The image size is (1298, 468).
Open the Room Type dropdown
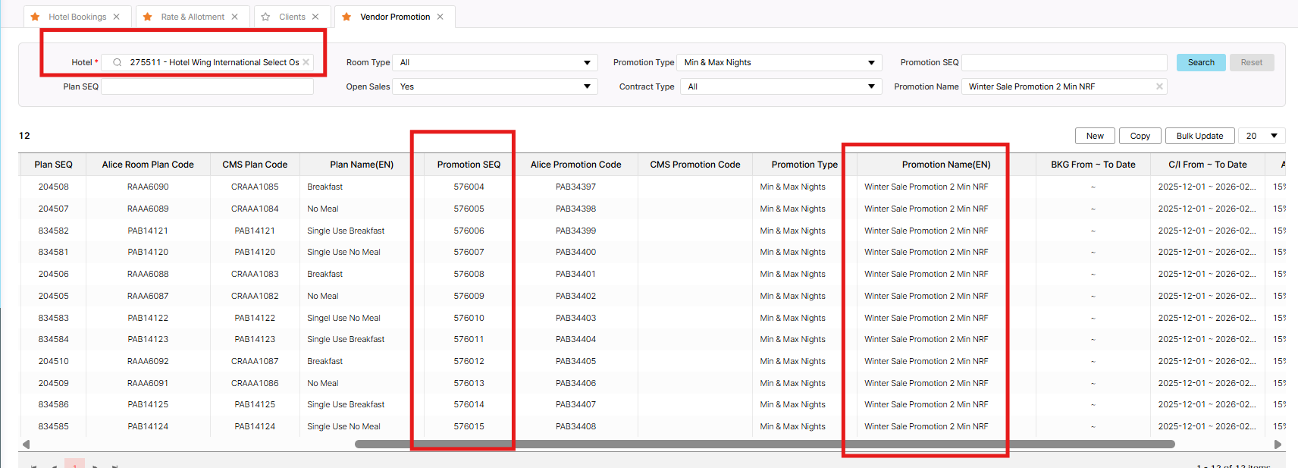[586, 63]
